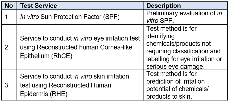The image size is (229, 102).
Task: Click row number 2 cell
Action: [x=9, y=47]
